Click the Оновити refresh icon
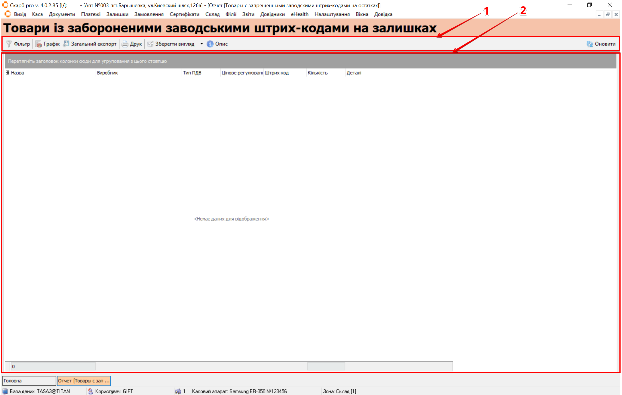 590,44
